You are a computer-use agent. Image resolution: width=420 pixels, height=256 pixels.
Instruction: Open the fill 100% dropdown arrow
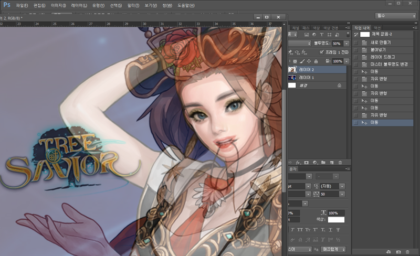346,61
